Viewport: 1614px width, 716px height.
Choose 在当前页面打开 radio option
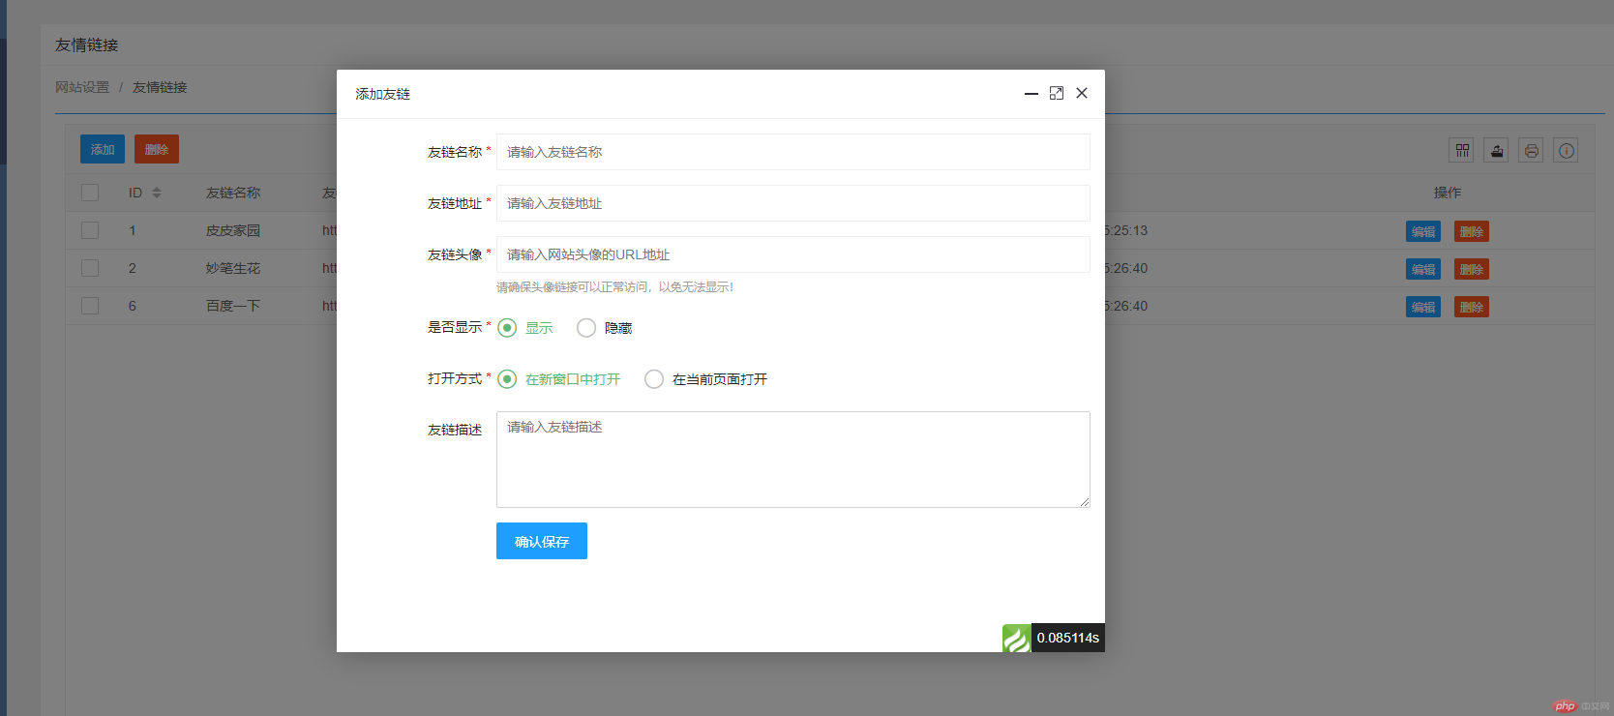click(654, 379)
